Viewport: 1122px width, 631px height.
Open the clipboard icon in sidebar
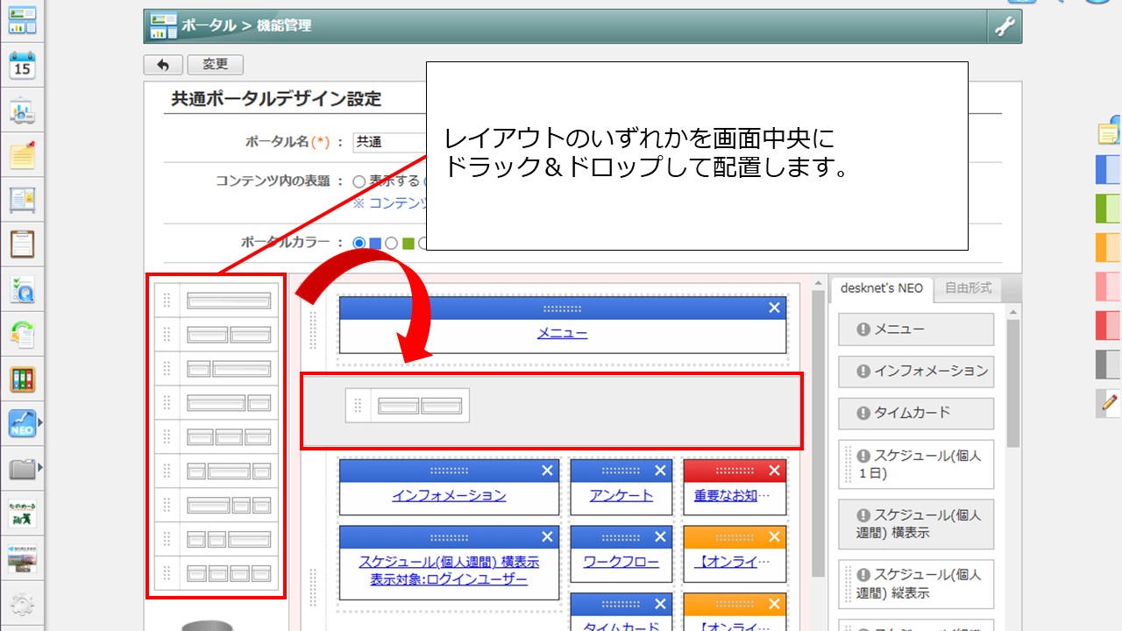[x=22, y=244]
